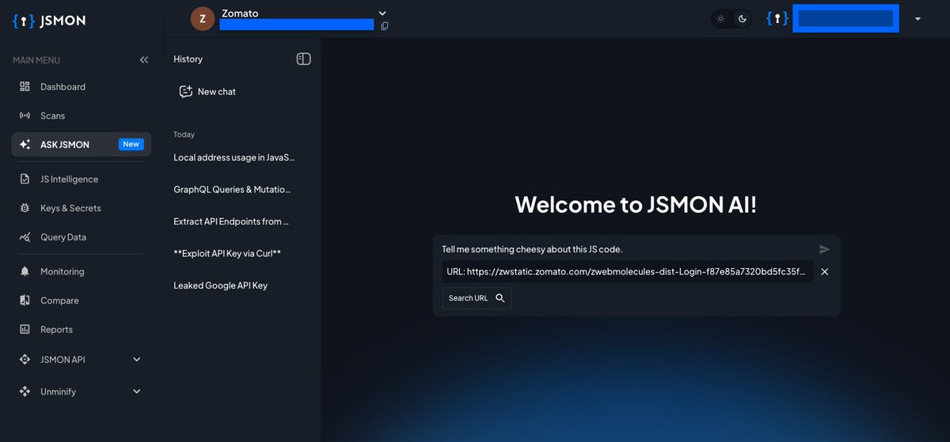Click the Zomato workspace avatar
950x442 pixels.
click(203, 19)
